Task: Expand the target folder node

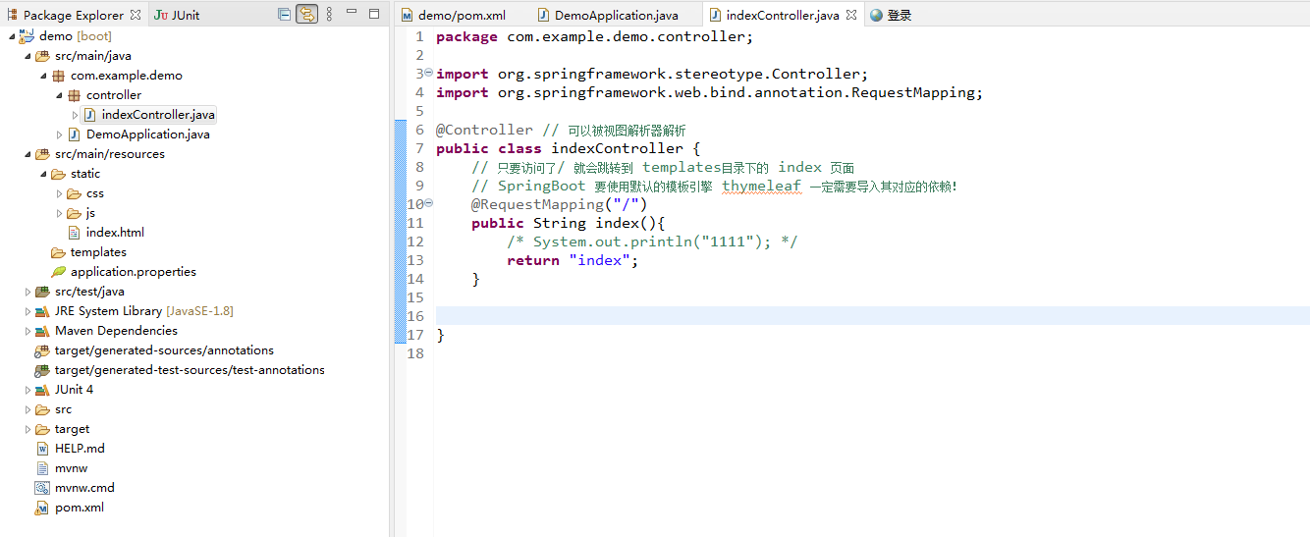Action: (27, 429)
